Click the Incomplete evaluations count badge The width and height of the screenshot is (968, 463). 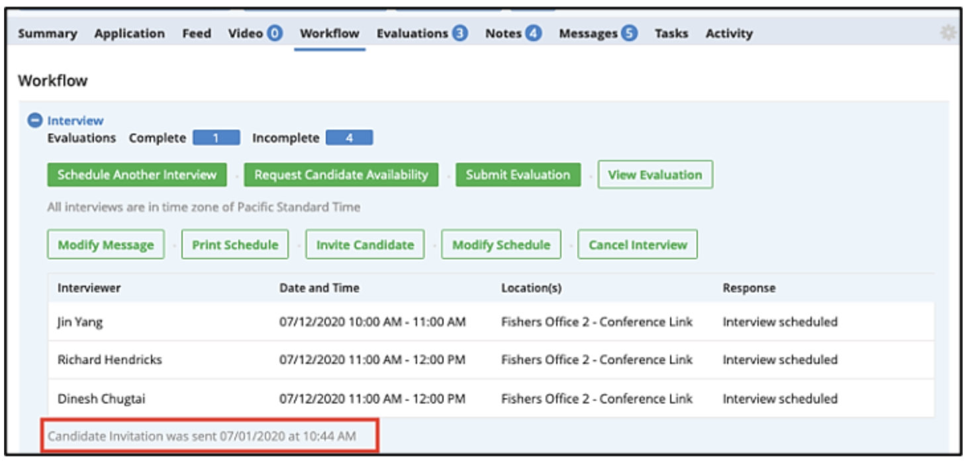[350, 138]
